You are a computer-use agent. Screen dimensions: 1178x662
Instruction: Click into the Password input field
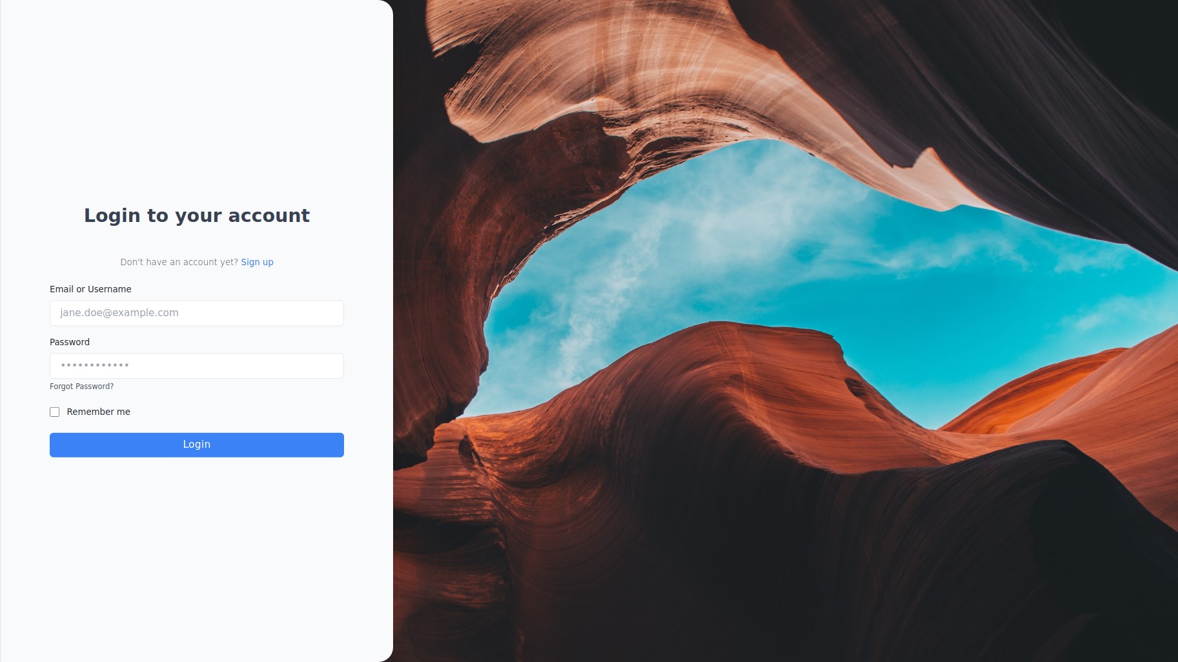coord(196,366)
